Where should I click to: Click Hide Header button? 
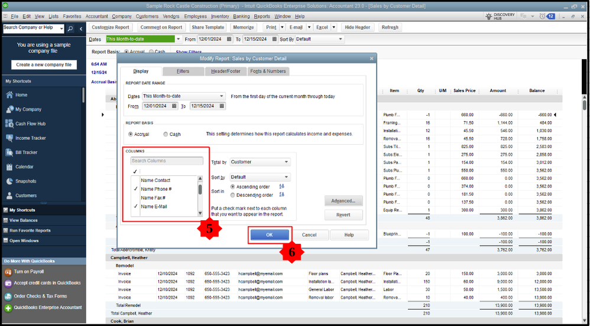click(358, 27)
